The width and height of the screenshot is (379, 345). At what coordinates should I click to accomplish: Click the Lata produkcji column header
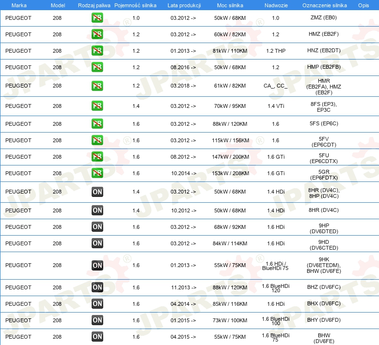pyautogui.click(x=184, y=5)
